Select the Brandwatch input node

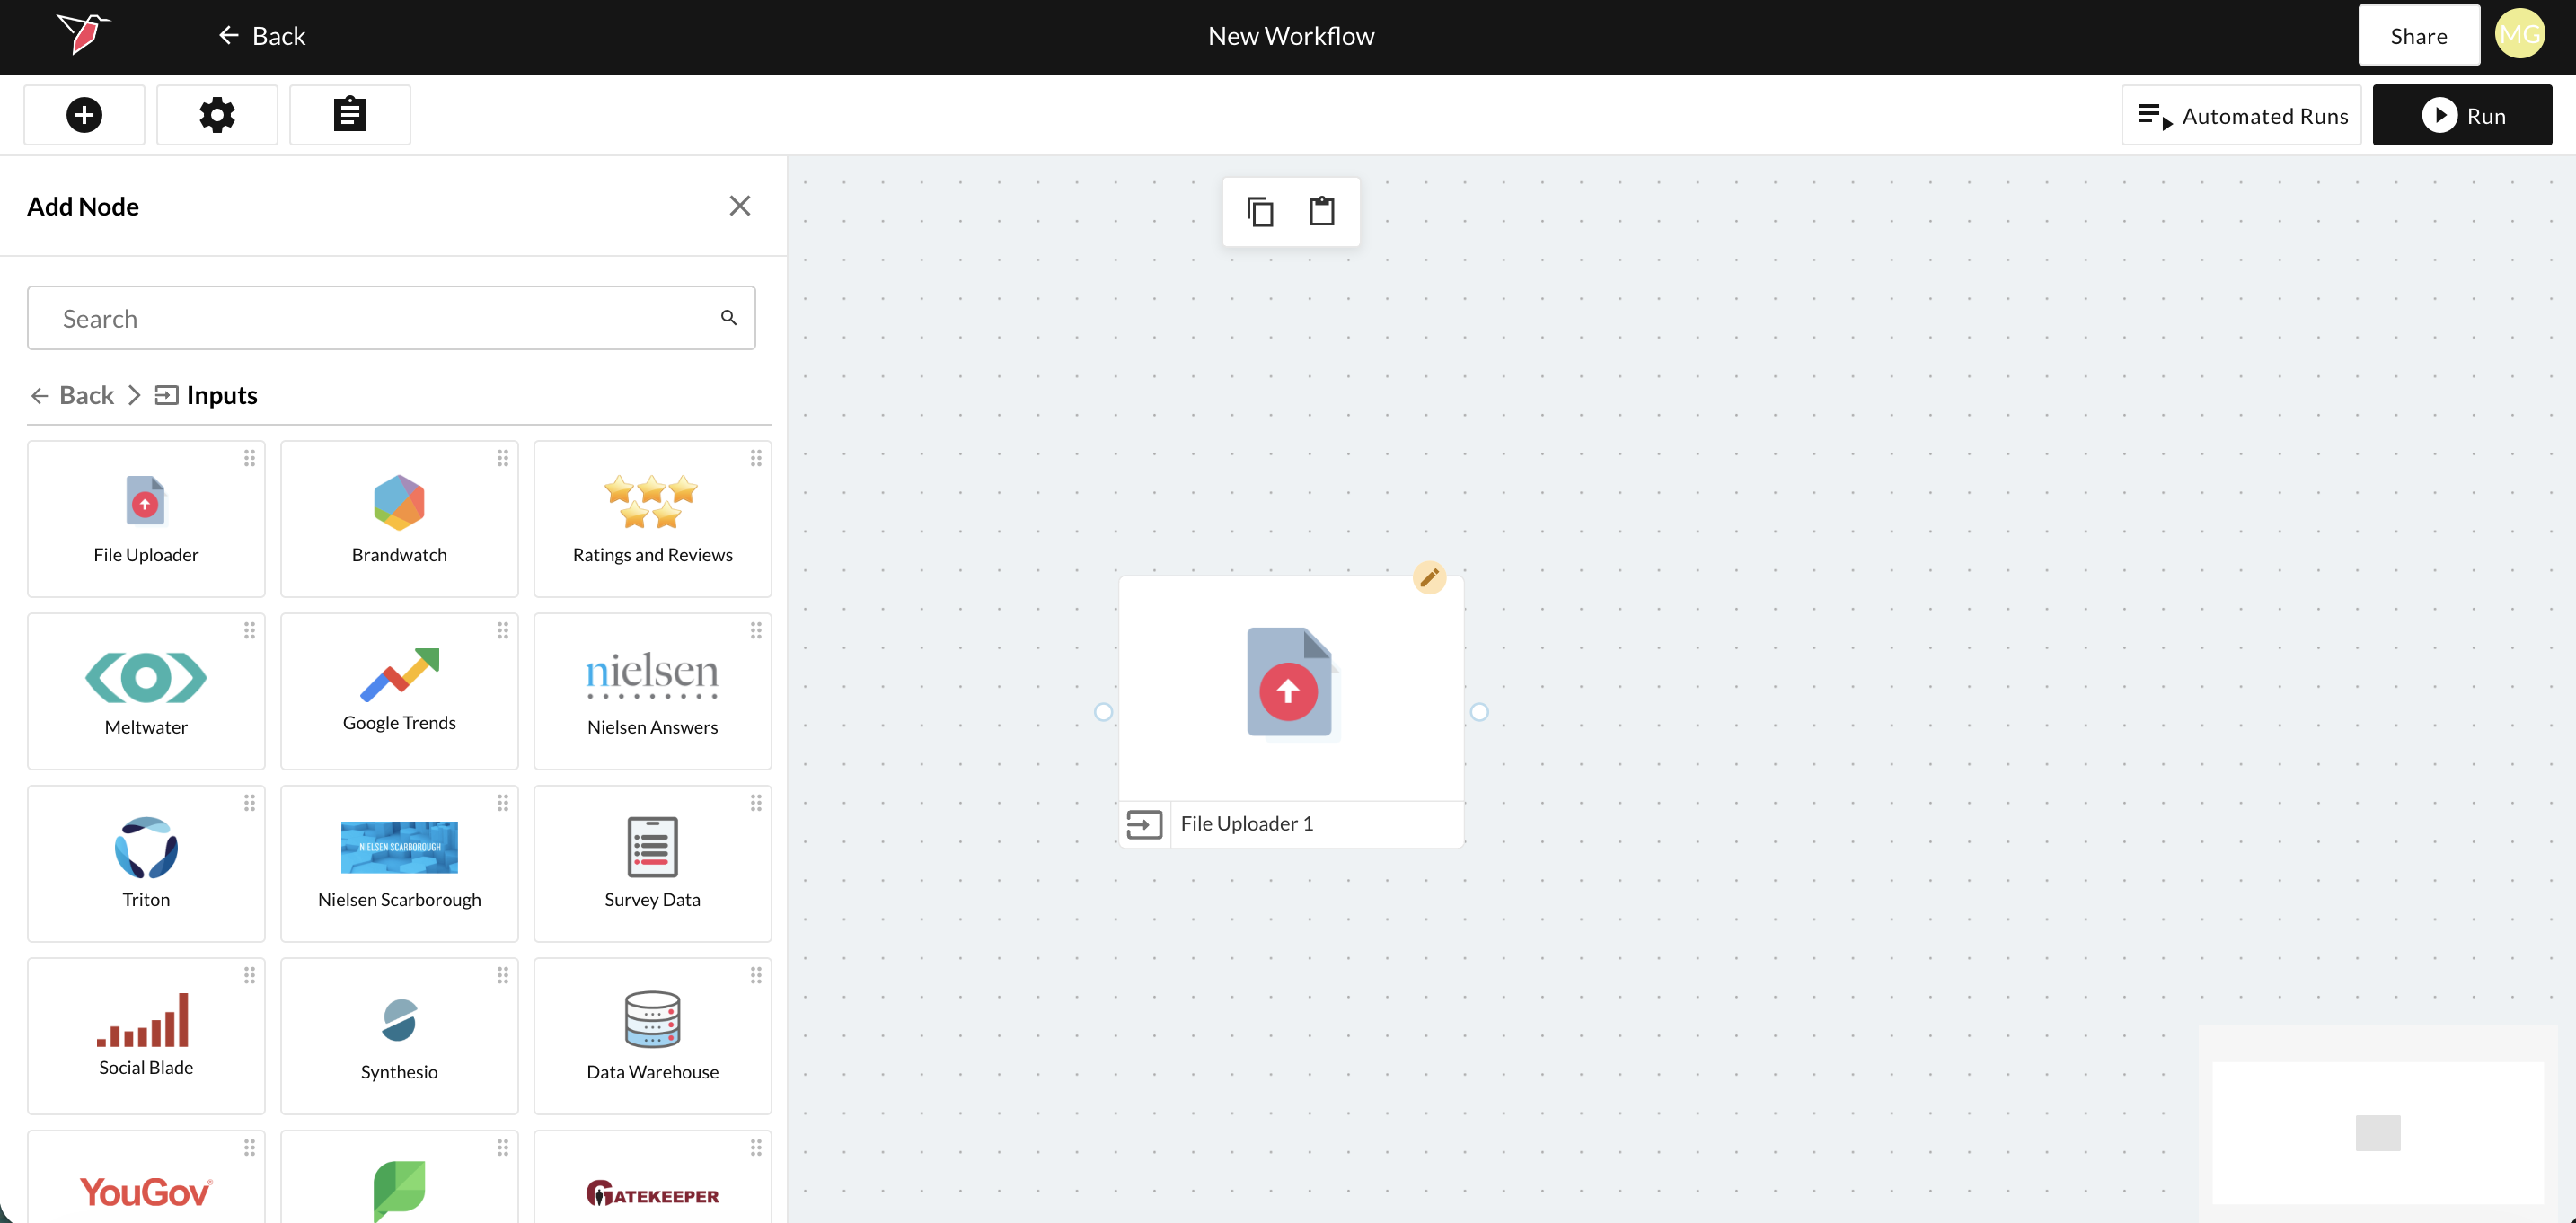(x=399, y=519)
